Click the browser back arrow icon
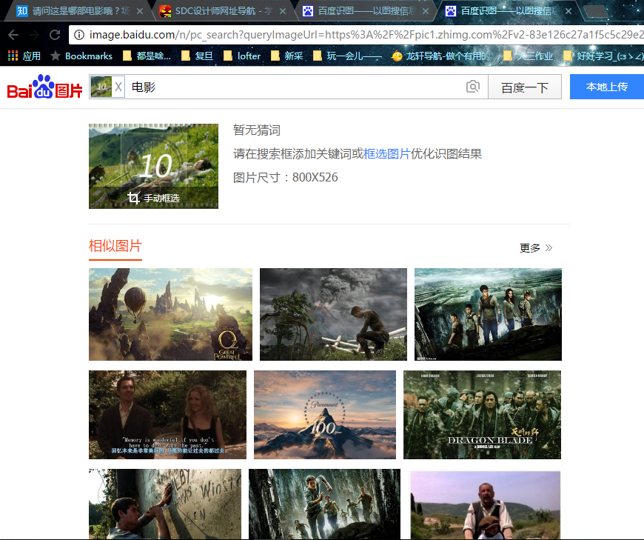644x540 pixels. [13, 35]
